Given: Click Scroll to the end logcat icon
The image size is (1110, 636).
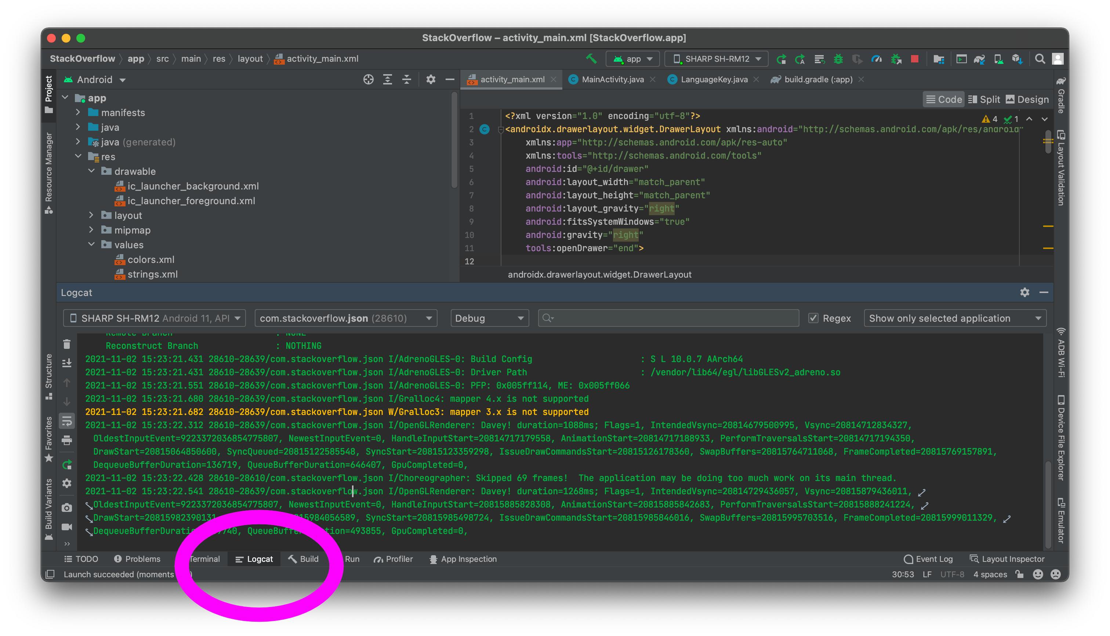Looking at the screenshot, I should point(67,363).
